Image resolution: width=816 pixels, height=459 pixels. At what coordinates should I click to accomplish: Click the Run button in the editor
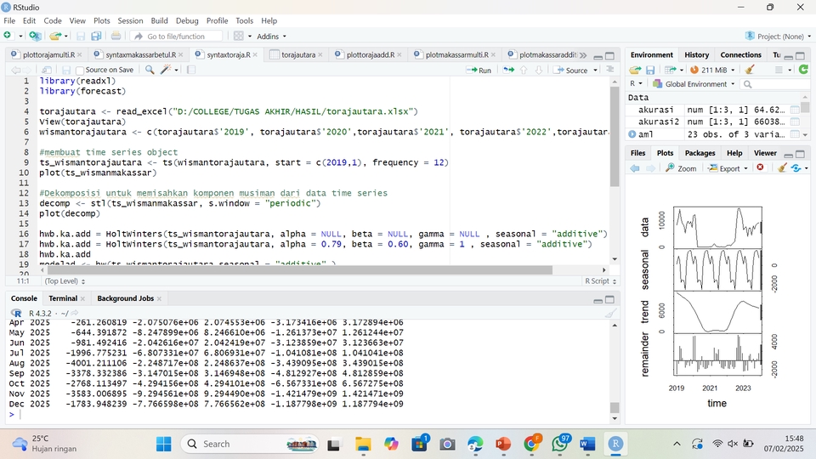(479, 71)
